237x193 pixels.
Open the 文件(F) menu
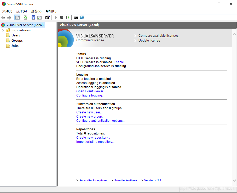coord(7,11)
